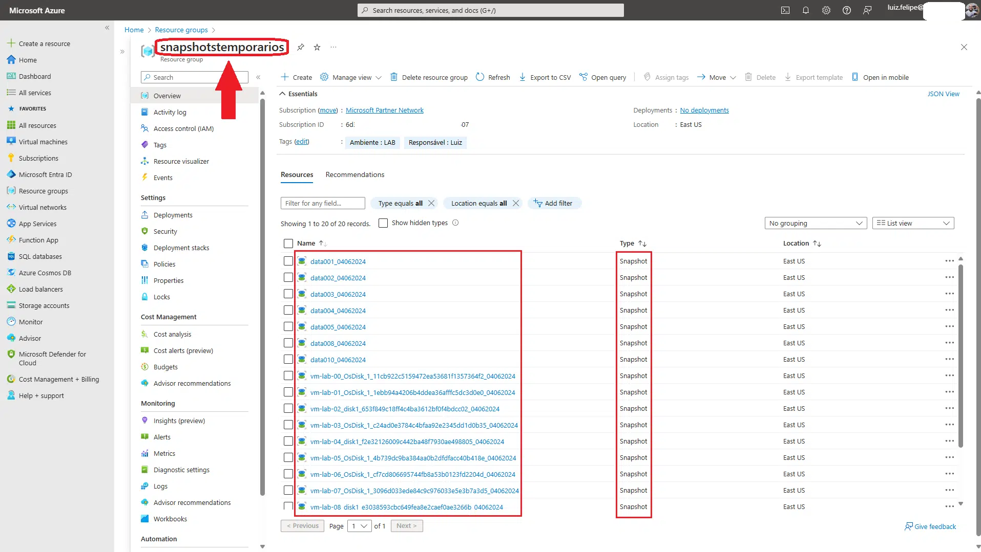Viewport: 981px width, 552px height.
Task: Open the No grouping dropdown
Action: point(815,224)
